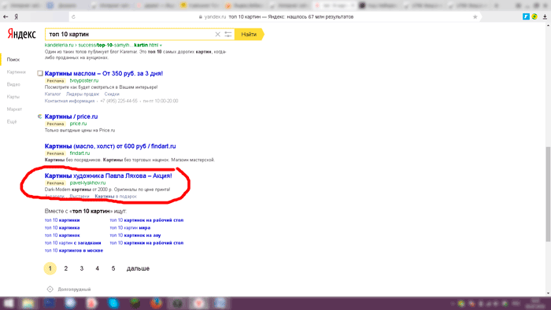Open the Яндекс logo link
The image size is (551, 310).
(x=21, y=34)
